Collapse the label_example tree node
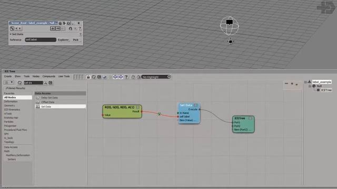This screenshot has width=337, height=189. point(305,82)
